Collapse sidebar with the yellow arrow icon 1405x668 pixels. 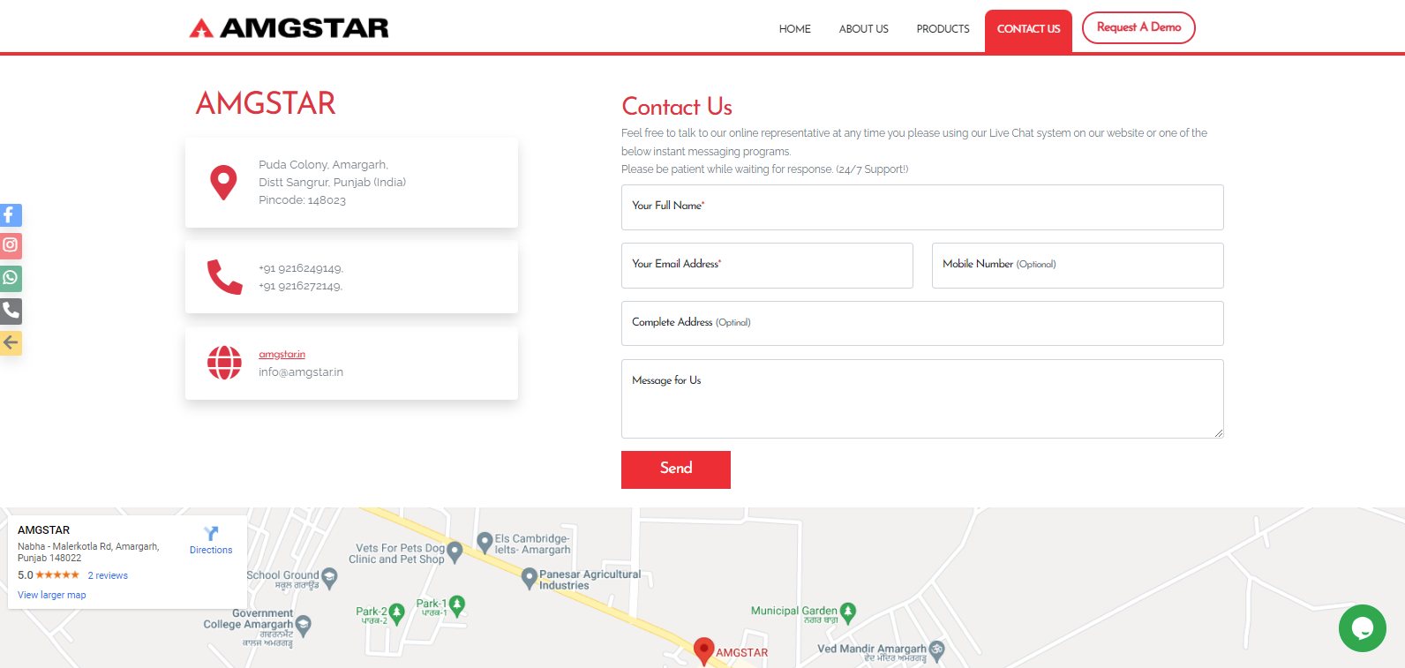(11, 342)
